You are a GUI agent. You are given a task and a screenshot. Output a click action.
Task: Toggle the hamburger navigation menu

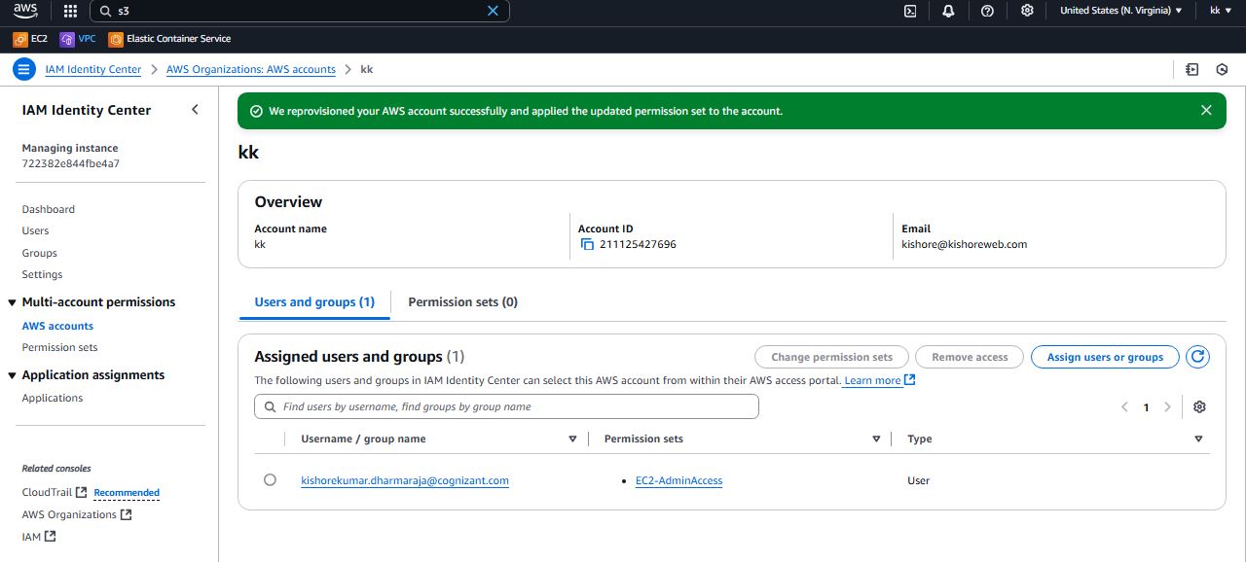24,70
